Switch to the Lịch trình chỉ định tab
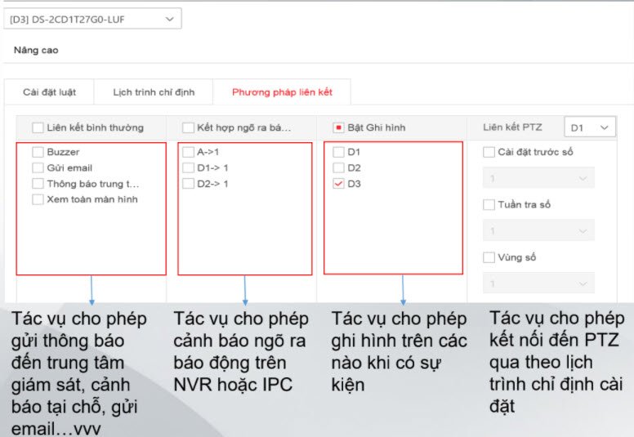This screenshot has height=437, width=634. click(x=153, y=92)
